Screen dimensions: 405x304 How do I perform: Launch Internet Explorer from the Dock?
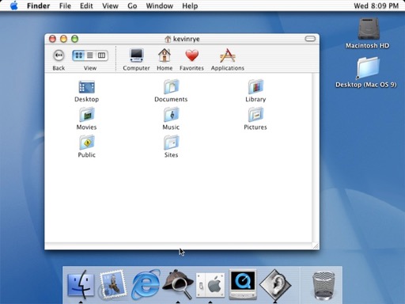146,284
